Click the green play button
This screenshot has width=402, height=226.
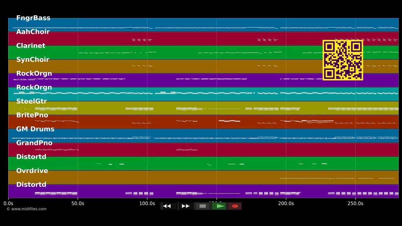coord(219,206)
